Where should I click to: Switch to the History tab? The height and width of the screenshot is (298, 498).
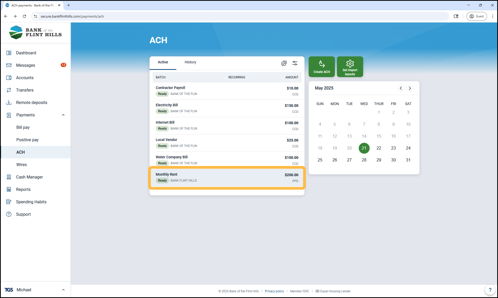(190, 62)
